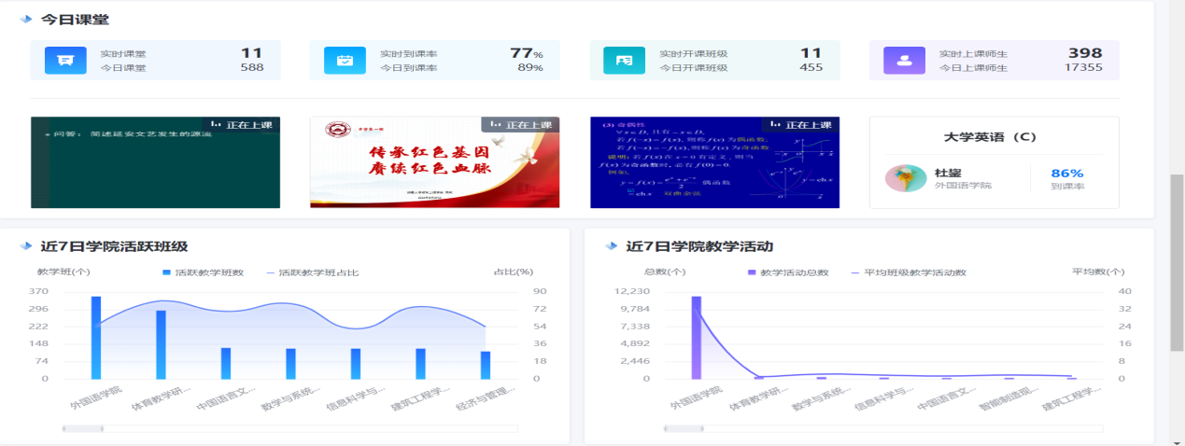This screenshot has width=1185, height=446.
Task: Click the 中国语言文 bar in the 活跃班级 chart
Action: click(x=226, y=363)
